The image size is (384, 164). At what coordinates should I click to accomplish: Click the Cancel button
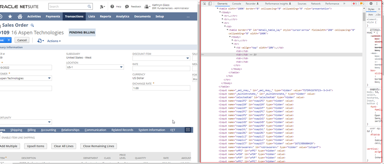point(22,40)
